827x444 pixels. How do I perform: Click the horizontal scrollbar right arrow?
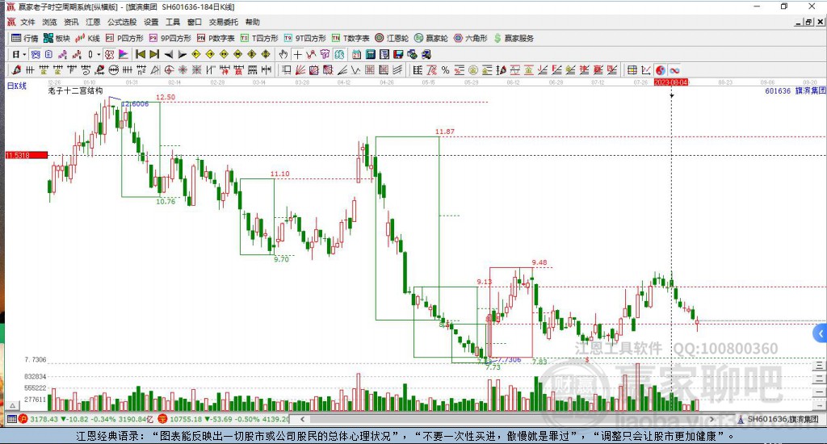click(712, 419)
